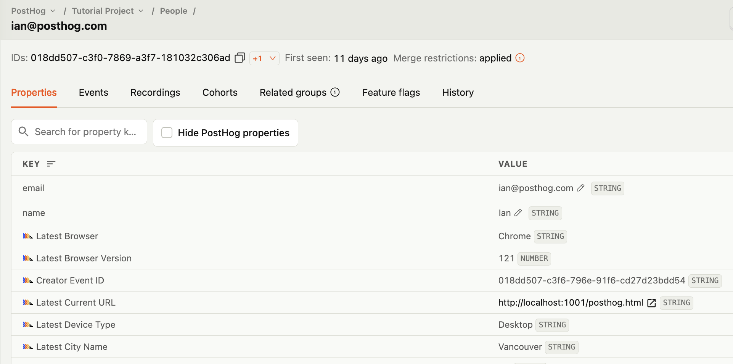The height and width of the screenshot is (364, 733).
Task: Click the Hide PostHog properties button label
Action: click(233, 133)
